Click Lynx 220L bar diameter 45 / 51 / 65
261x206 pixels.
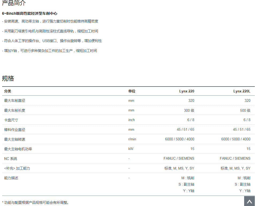coord(242,130)
